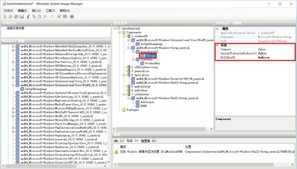Click the Validate Answer File toolbar icon
The image size is (297, 169).
click(x=59, y=17)
